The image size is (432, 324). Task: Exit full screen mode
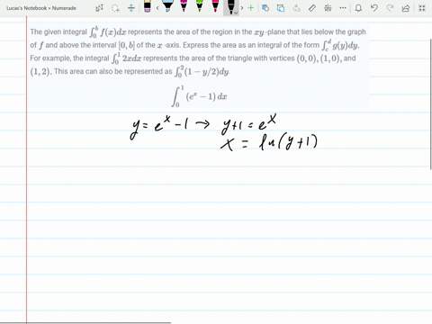(422, 8)
